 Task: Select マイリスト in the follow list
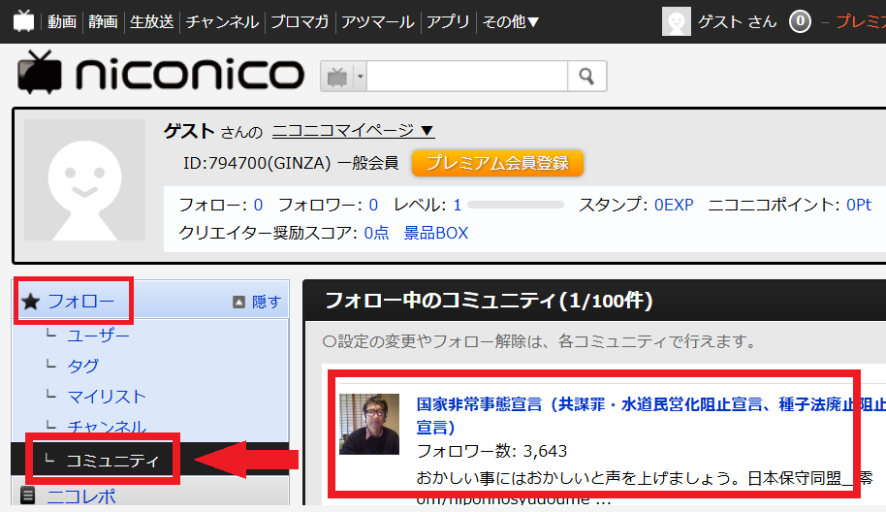tap(107, 397)
